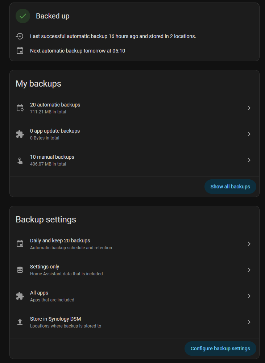Expand the 10 manual backups chevron
The image size is (265, 363).
click(x=249, y=160)
